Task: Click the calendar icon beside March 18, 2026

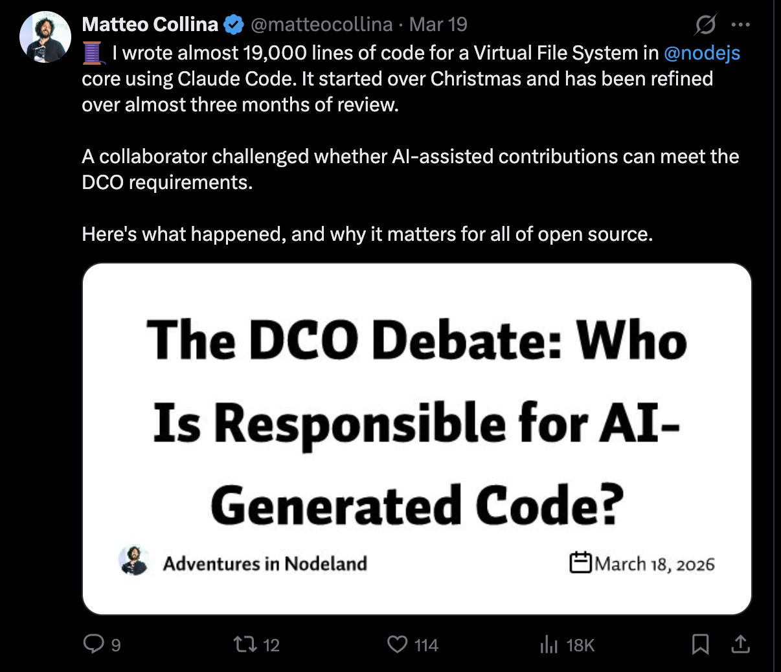Action: [x=580, y=562]
